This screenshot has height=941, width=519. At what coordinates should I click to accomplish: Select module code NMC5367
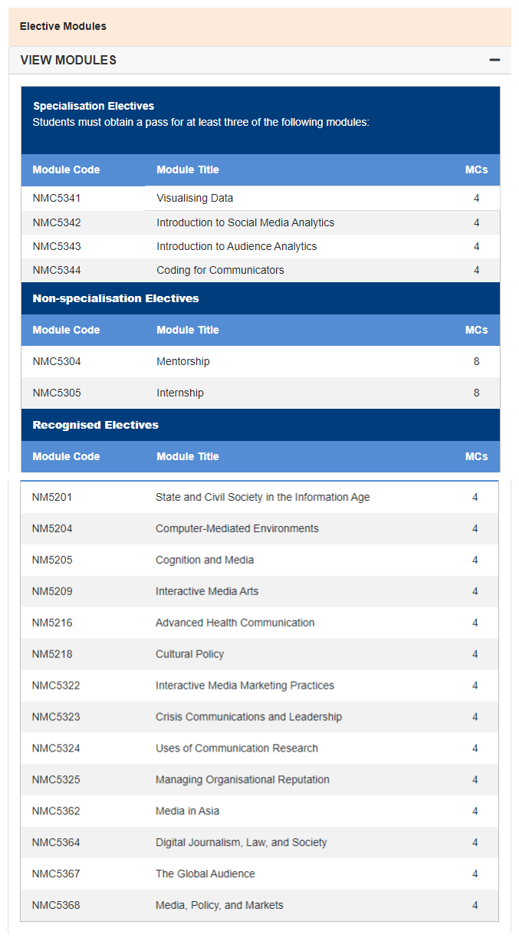tap(56, 874)
